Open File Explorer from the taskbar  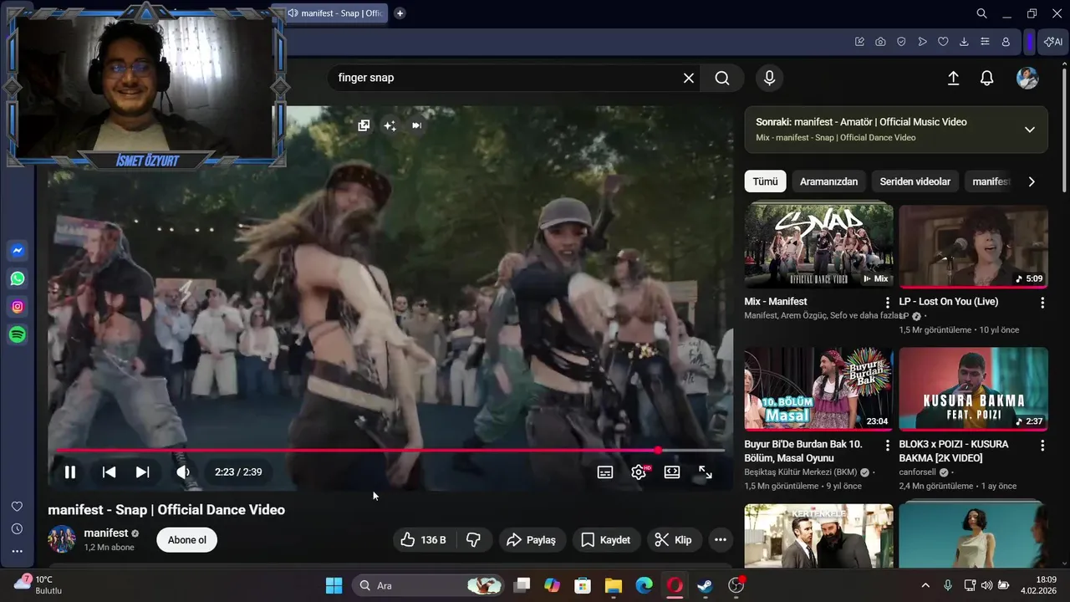[x=614, y=585]
